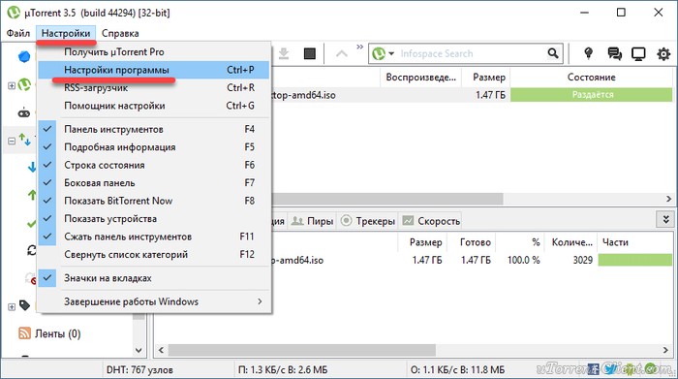Open search provider dropdown arrow
Image resolution: width=678 pixels, height=379 pixels.
(391, 53)
